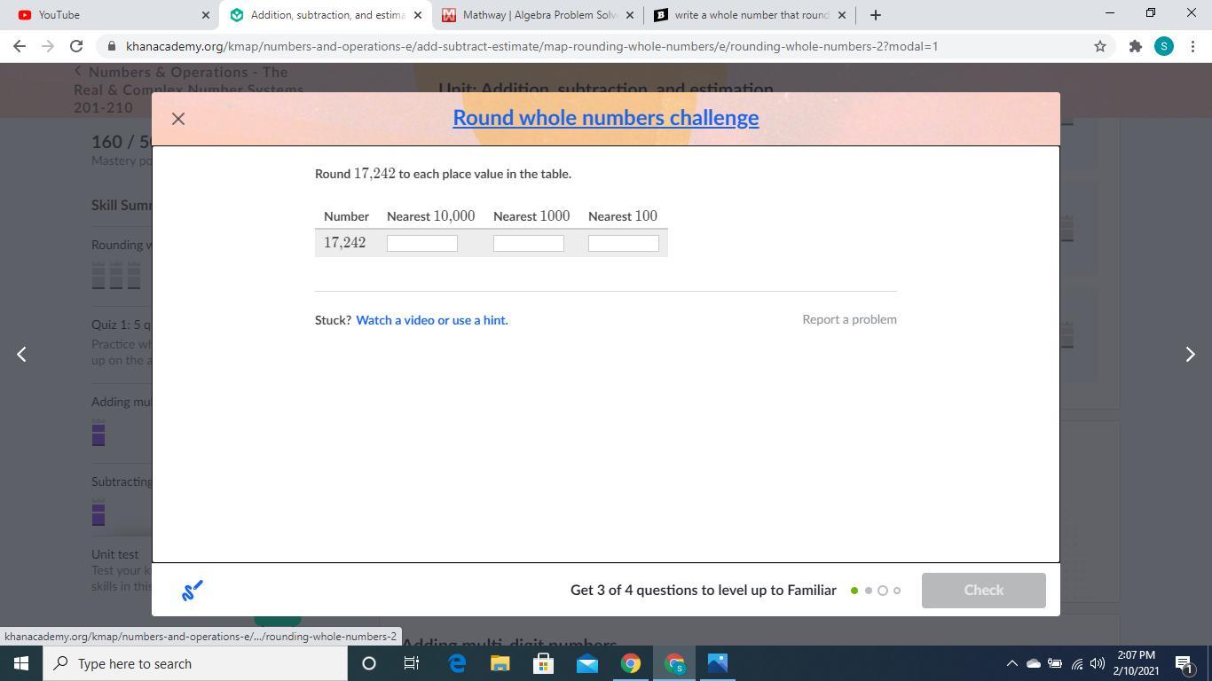Open the clock and date in taskbar
The height and width of the screenshot is (681, 1212).
coord(1137,663)
